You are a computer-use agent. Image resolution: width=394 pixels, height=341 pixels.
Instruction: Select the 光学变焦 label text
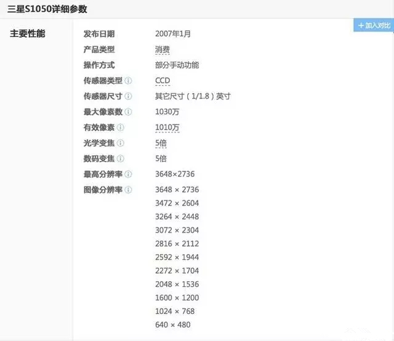click(99, 143)
